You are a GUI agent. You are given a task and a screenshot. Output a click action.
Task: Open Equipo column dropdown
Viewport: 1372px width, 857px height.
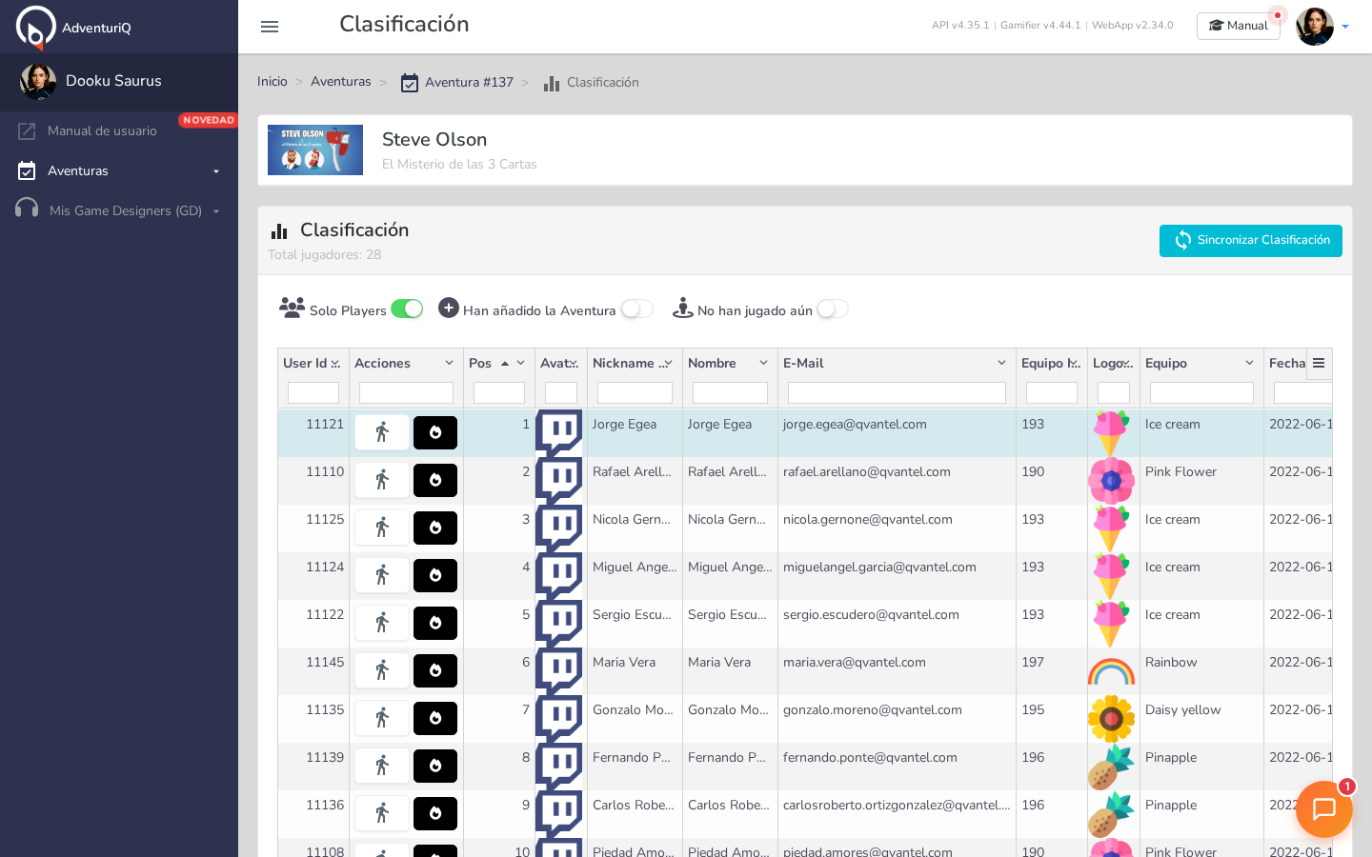point(1249,363)
